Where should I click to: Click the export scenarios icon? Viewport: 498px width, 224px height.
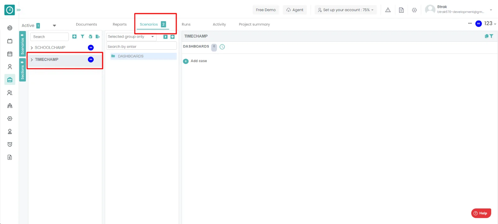click(x=97, y=37)
